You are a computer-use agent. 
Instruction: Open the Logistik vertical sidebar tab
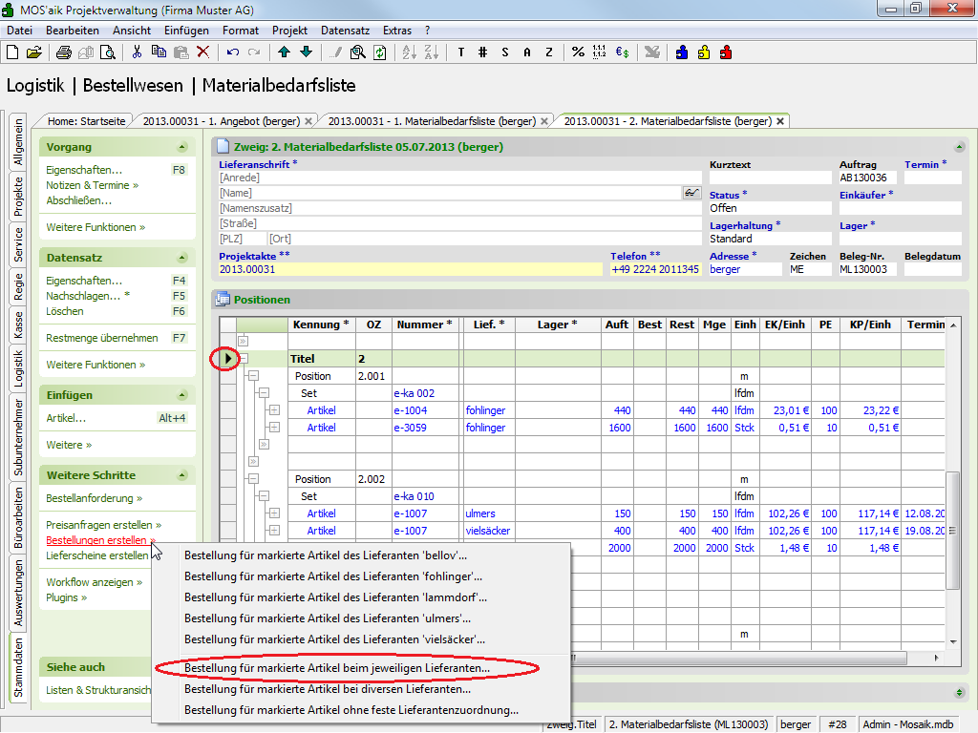point(17,368)
